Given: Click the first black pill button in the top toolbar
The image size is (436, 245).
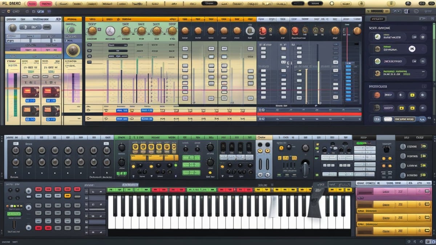Looking at the screenshot, I should pos(209,3).
